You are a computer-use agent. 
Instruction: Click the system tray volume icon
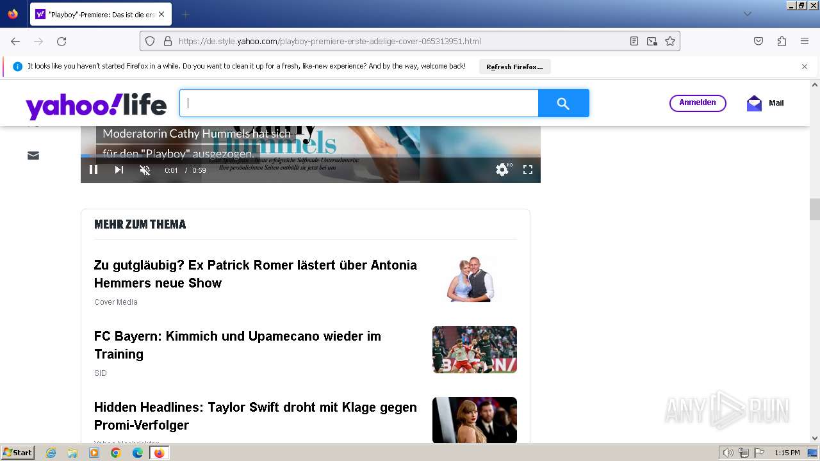tap(728, 453)
